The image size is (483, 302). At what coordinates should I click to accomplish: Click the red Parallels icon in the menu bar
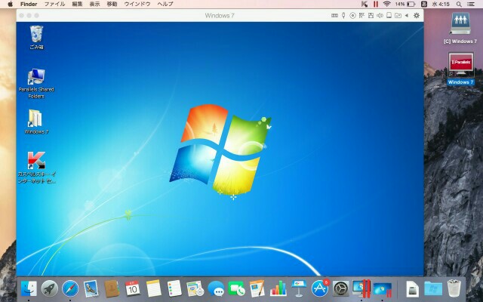coord(376,4)
